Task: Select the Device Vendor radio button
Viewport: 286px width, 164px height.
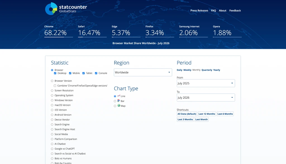Action: coord(52,120)
